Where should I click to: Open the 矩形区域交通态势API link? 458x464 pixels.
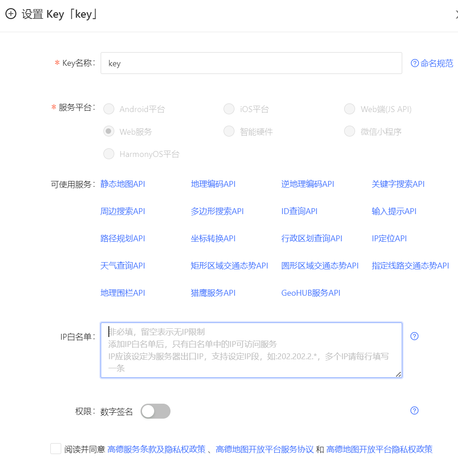coord(229,266)
